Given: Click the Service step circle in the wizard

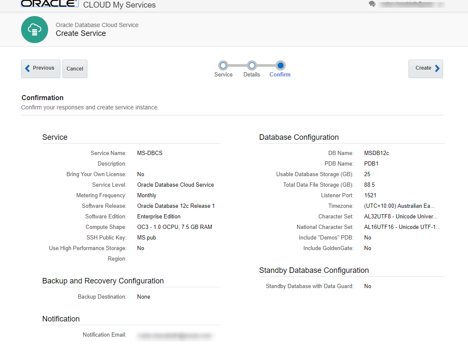Looking at the screenshot, I should coord(223,66).
